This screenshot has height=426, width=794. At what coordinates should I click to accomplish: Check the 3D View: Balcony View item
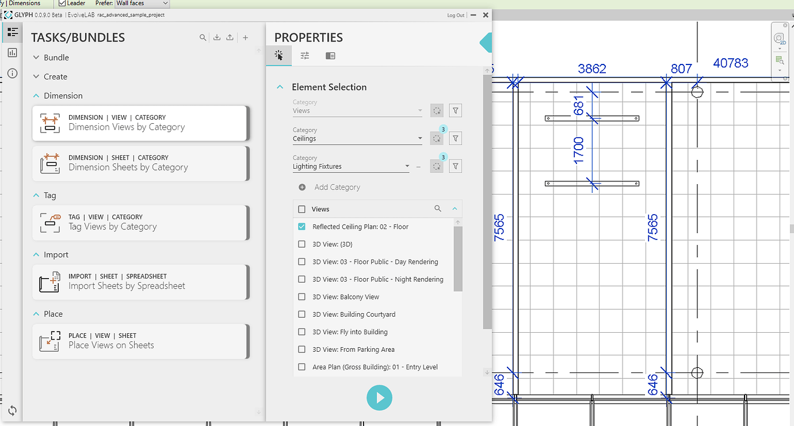(x=301, y=296)
